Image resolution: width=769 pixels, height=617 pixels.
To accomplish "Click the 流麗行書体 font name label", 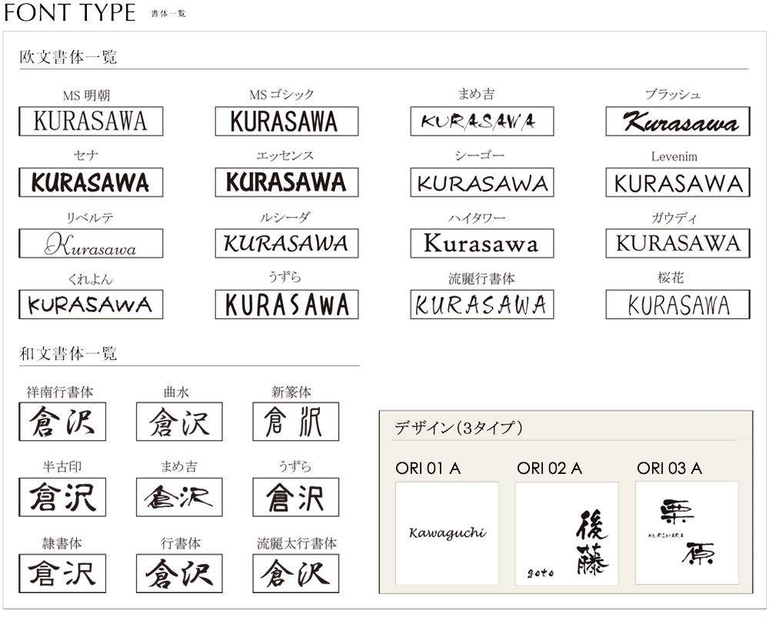I will tap(481, 278).
